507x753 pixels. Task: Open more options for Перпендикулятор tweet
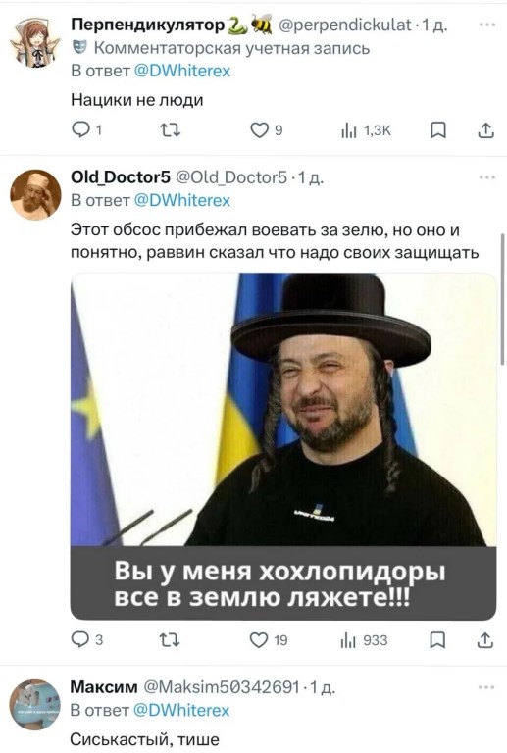pos(486,25)
